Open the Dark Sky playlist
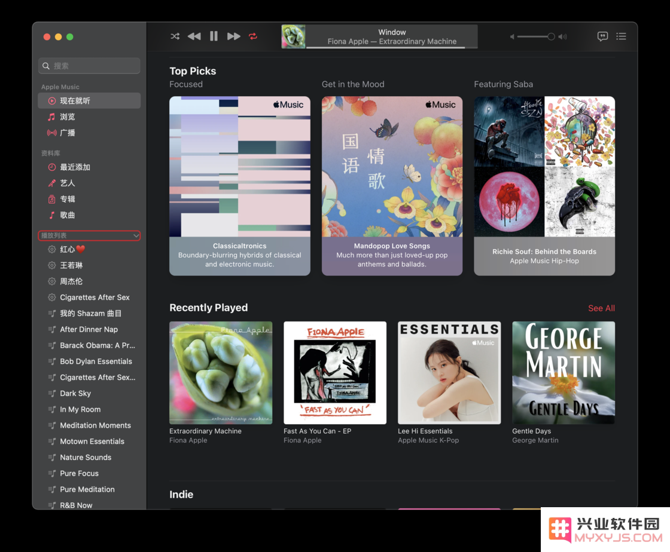 tap(89, 393)
